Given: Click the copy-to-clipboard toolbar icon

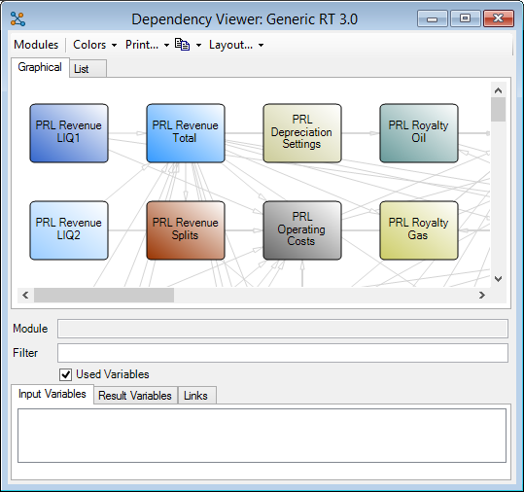Looking at the screenshot, I should (182, 45).
